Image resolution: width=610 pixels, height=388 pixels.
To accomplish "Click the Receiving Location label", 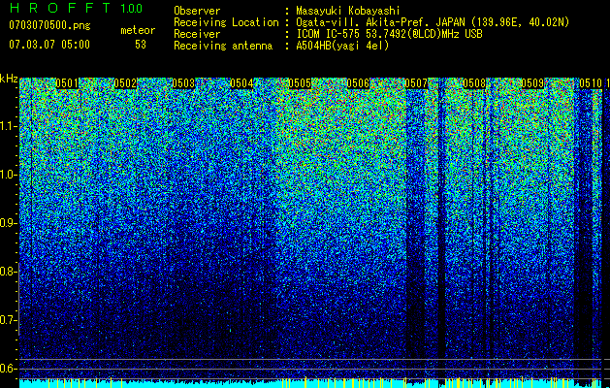I will point(226,22).
